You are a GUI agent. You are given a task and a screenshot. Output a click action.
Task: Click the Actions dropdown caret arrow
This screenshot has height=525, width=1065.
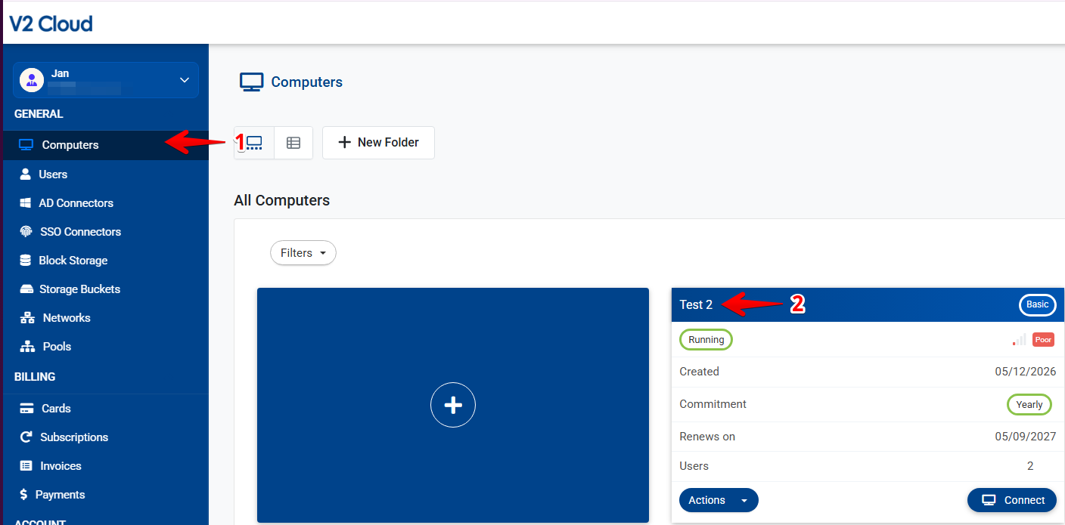[744, 501]
